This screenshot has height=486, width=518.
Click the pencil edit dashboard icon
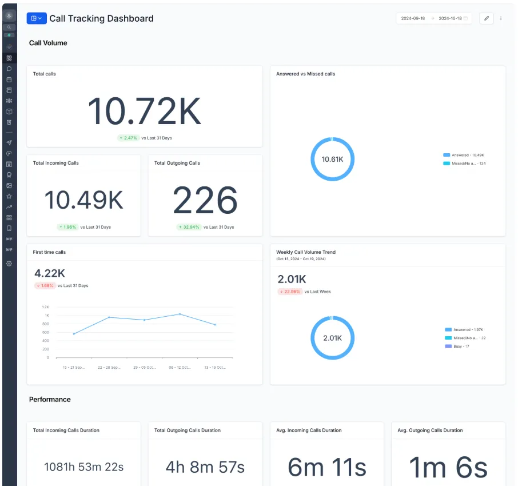pos(487,18)
